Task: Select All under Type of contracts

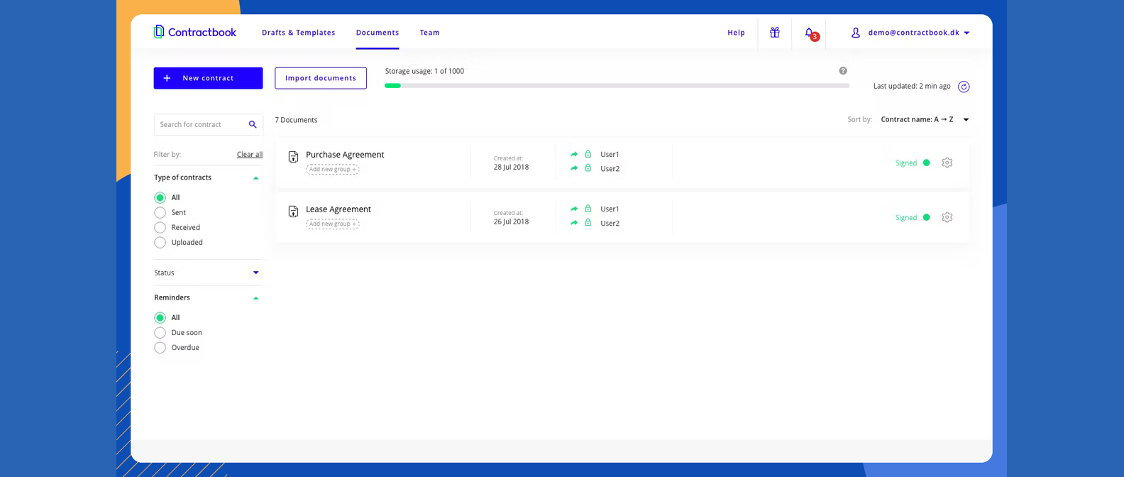Action: (x=160, y=197)
